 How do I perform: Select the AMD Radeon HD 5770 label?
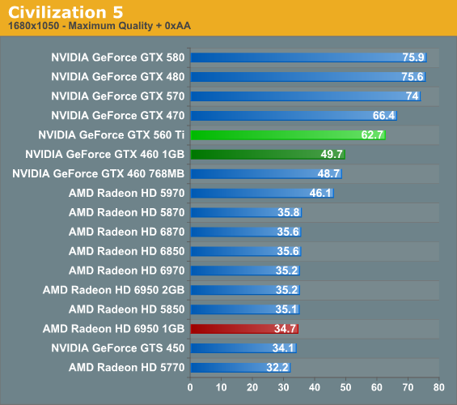click(127, 368)
